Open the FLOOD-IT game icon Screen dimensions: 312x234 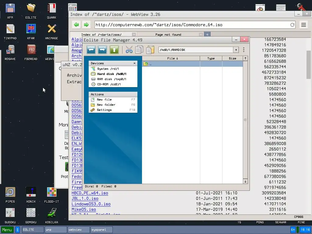pos(51,195)
